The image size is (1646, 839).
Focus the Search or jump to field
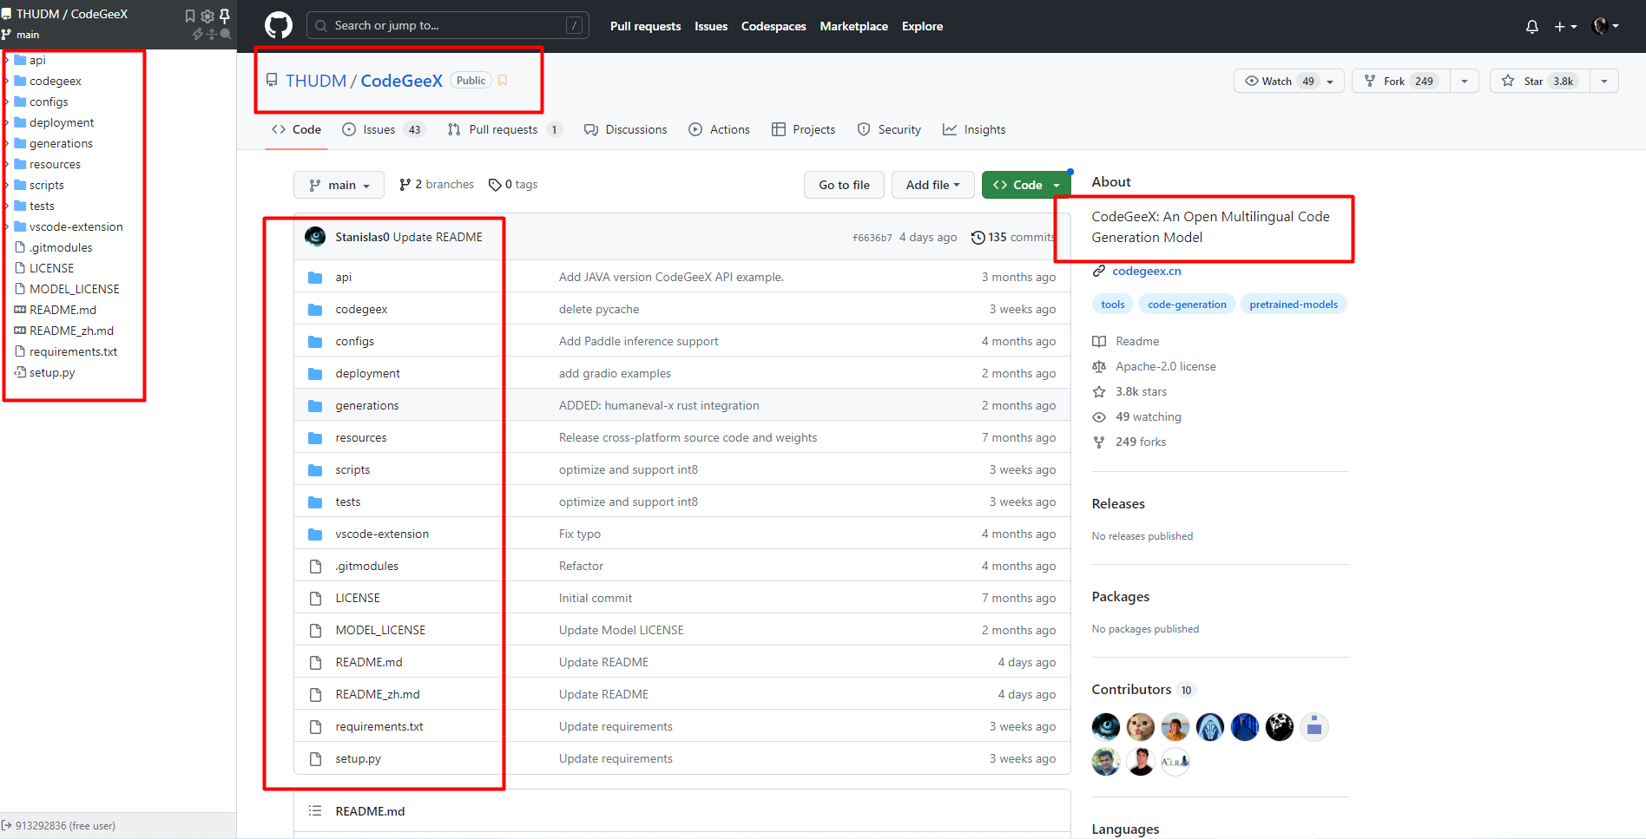pos(448,26)
